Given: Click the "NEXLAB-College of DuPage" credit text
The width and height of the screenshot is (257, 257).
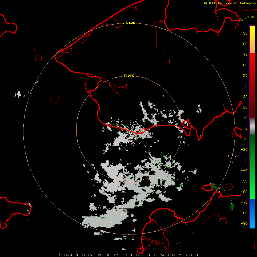Looking at the screenshot, I should 228,3.
